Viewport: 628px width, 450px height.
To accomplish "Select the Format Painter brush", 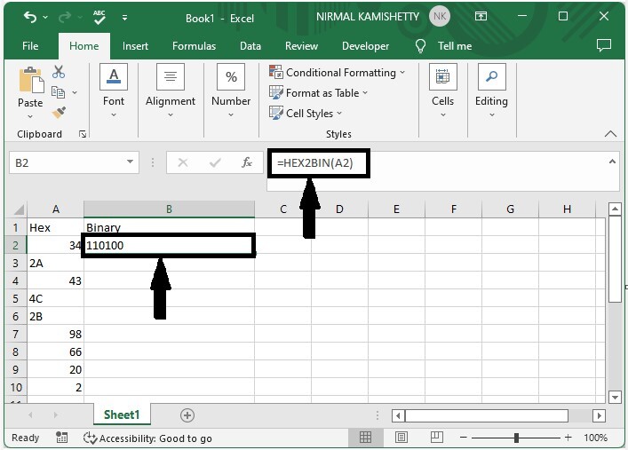I will [59, 112].
